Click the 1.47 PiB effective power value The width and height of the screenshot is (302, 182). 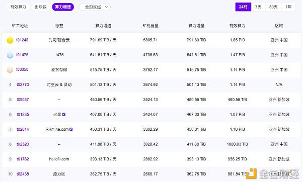pos(237,55)
